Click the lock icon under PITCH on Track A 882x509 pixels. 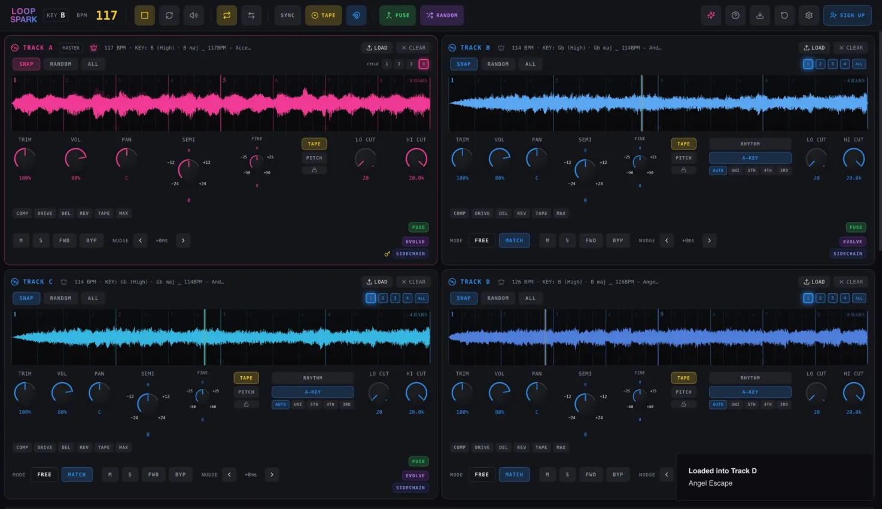(314, 170)
